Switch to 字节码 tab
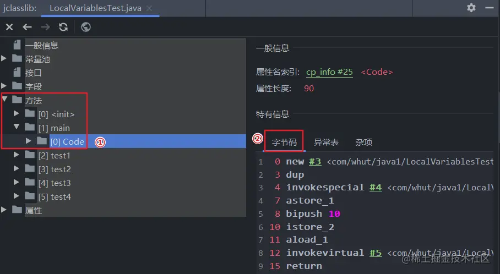The height and width of the screenshot is (274, 500). tap(284, 142)
